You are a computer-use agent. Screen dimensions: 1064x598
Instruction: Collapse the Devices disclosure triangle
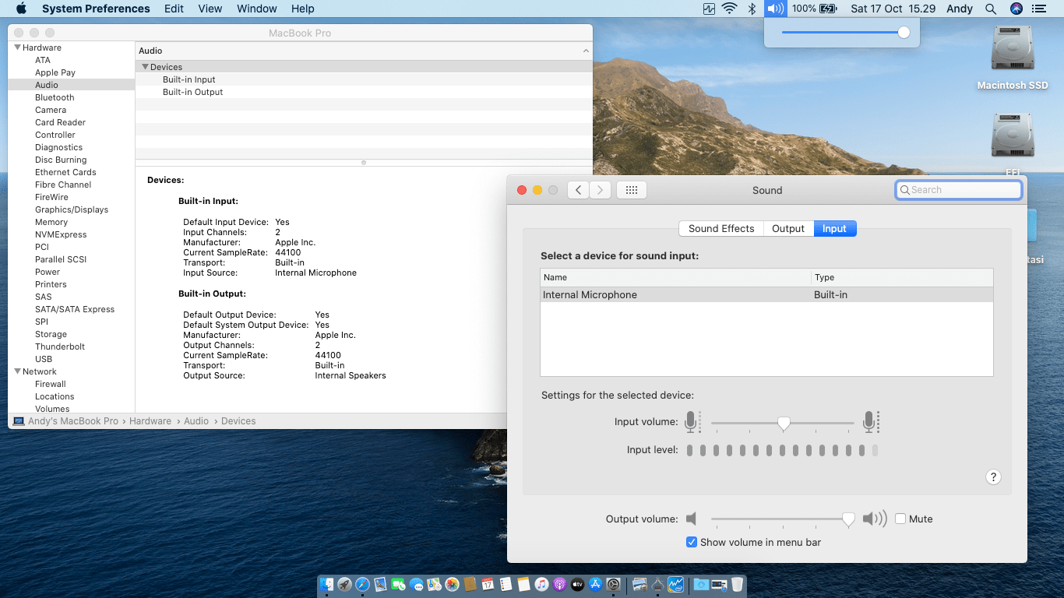145,67
